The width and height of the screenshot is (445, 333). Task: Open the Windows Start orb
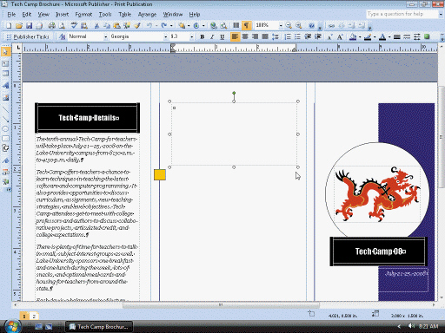click(13, 327)
